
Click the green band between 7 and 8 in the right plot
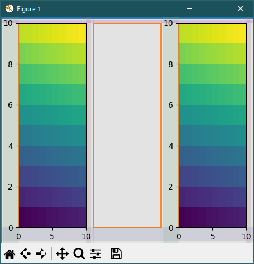[212, 74]
